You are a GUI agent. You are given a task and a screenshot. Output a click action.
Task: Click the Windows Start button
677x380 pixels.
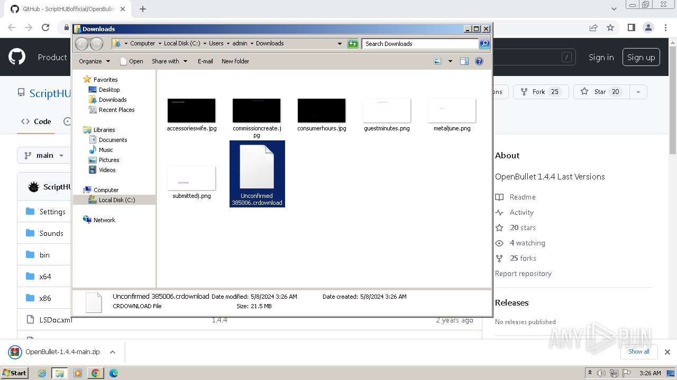[15, 373]
